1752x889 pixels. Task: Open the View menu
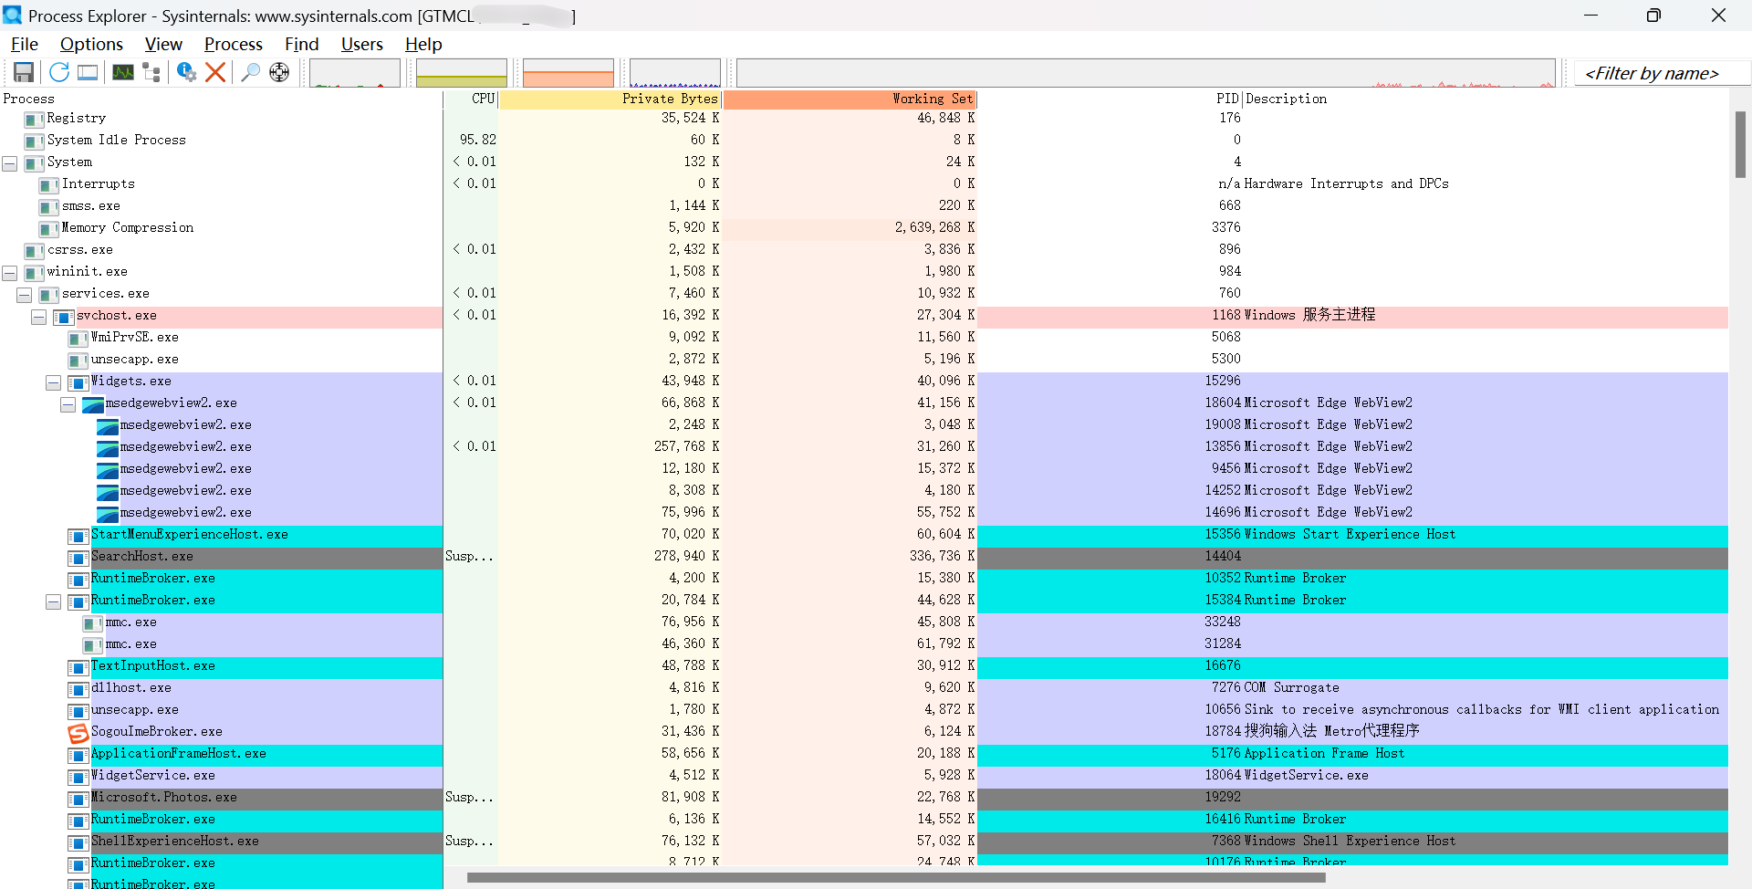coord(163,44)
